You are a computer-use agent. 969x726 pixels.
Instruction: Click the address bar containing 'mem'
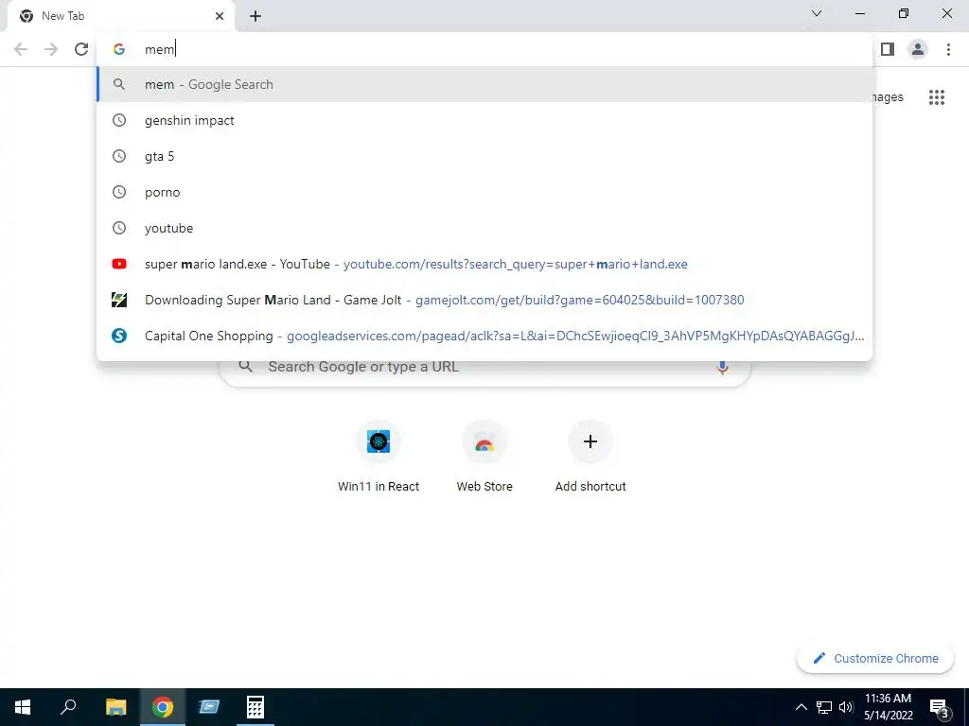pyautogui.click(x=484, y=49)
